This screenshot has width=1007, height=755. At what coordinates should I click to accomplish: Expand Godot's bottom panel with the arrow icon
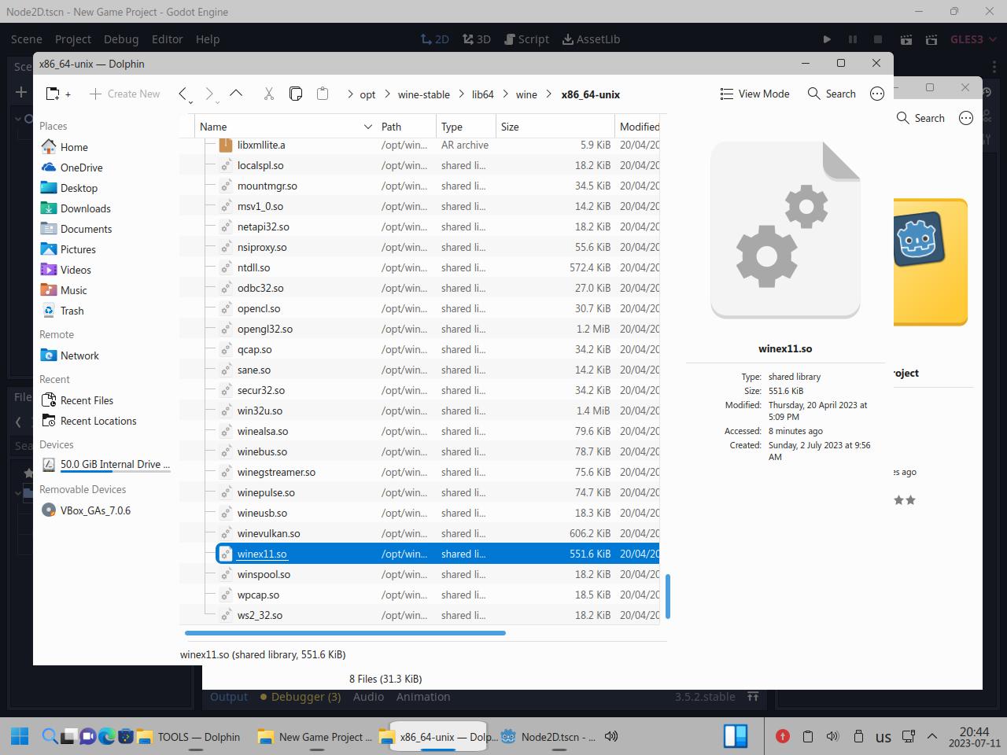pos(753,697)
